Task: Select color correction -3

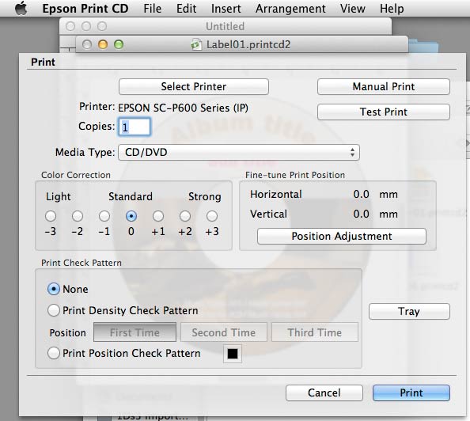Action: point(51,216)
